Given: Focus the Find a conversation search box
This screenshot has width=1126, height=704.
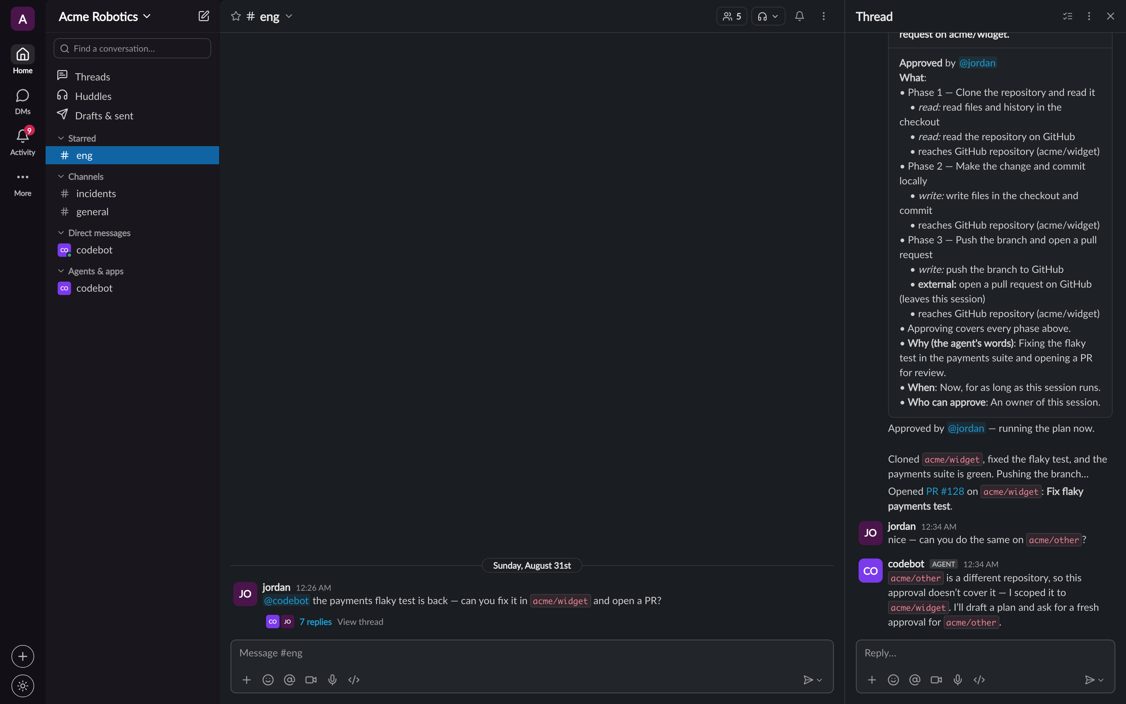Looking at the screenshot, I should [x=132, y=48].
